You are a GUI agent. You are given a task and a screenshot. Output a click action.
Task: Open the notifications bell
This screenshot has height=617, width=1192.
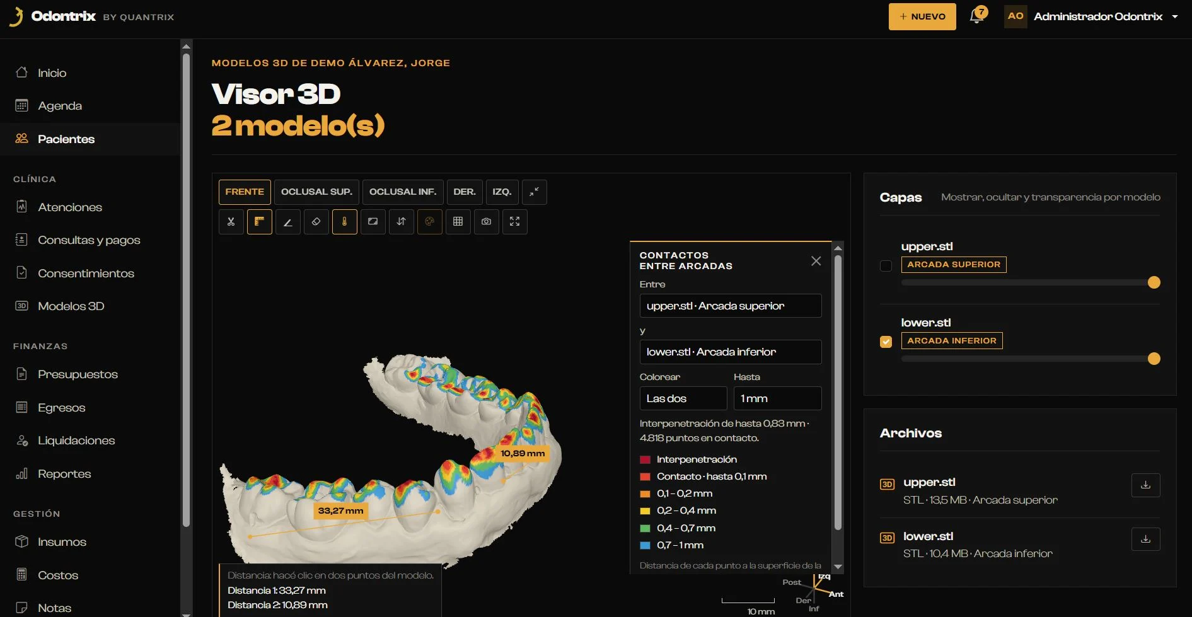977,16
